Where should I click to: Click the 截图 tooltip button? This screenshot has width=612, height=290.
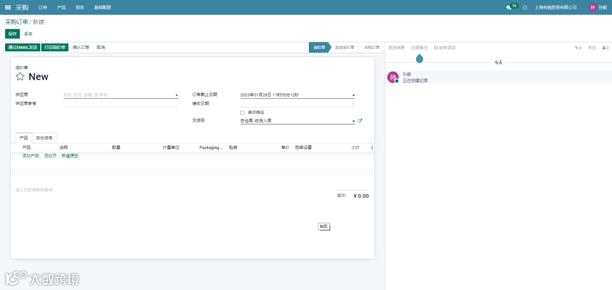coord(324,227)
